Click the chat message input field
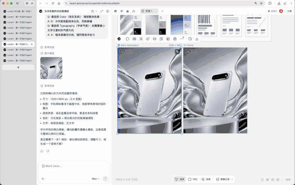This screenshot has width=295, height=185. coord(74,172)
